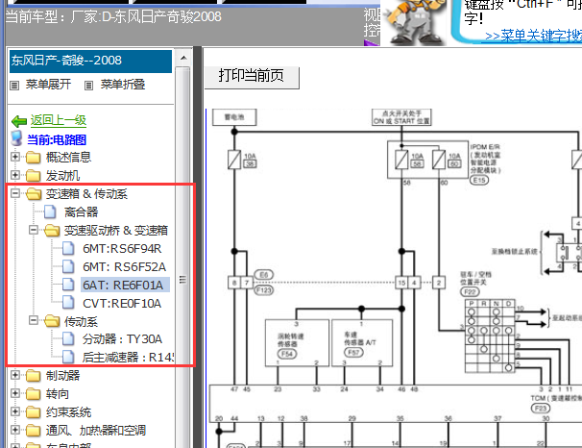Click the 变速箱 & 传动系 folder label
Screen dimensions: 582x448
click(86, 194)
